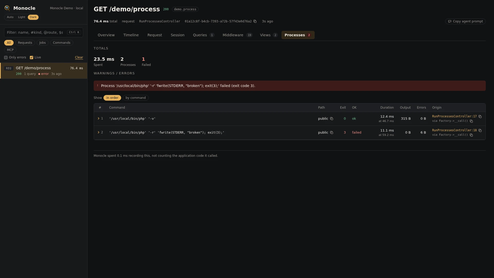Open the RunProcessesController:17 origin link
The height and width of the screenshot is (278, 494).
coord(454,117)
